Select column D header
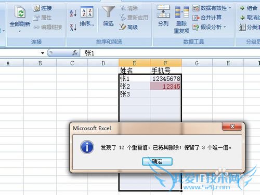The height and width of the screenshot is (195, 260). (103, 63)
